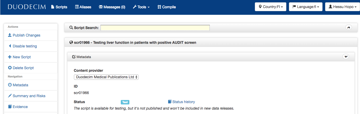Collapse the Script Search panel
Viewport: 360px width, 114px height.
349,27
